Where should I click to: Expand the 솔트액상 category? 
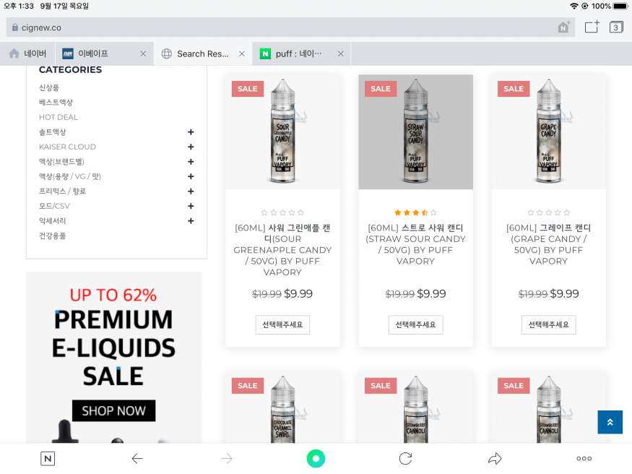pyautogui.click(x=191, y=132)
